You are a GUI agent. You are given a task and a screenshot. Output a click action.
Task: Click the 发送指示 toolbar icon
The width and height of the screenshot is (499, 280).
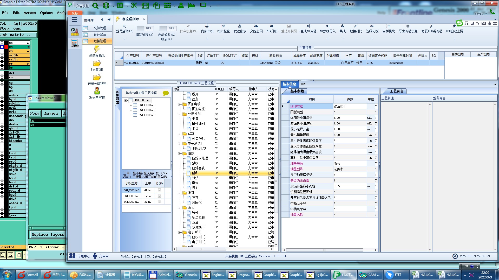click(x=240, y=26)
